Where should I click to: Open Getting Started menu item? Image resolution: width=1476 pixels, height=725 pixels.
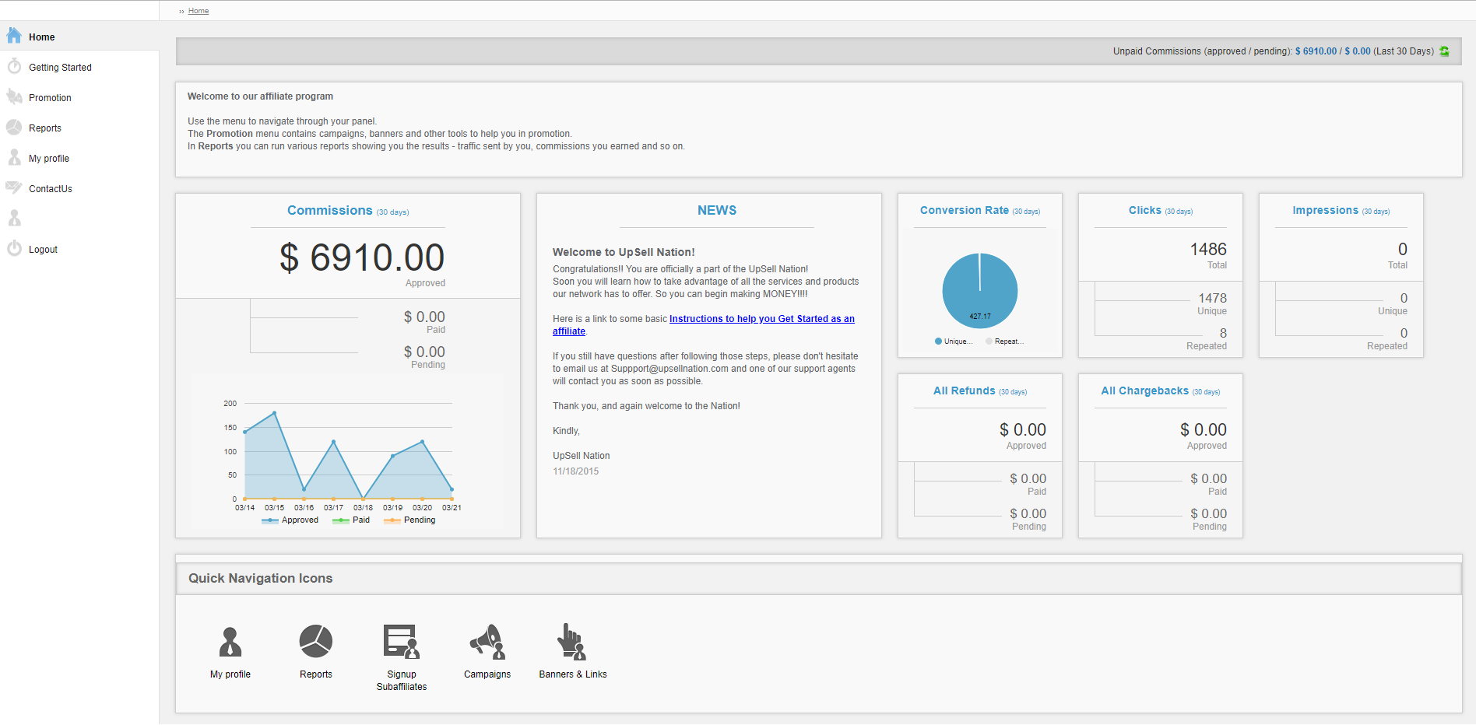(60, 68)
